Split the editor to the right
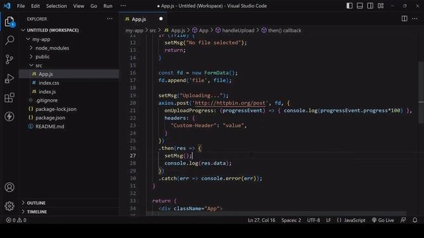 pos(404,19)
